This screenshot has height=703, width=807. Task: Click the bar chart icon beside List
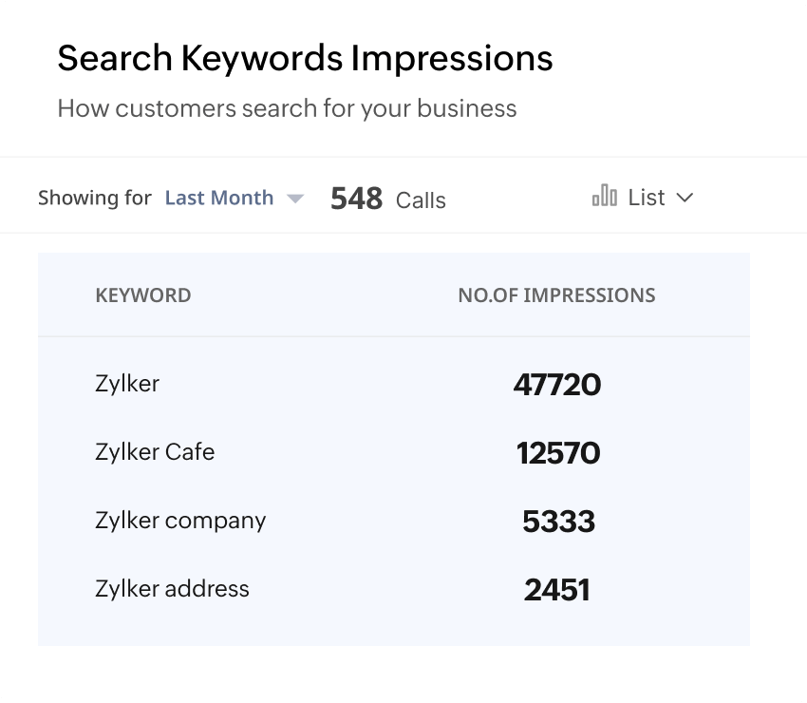pyautogui.click(x=604, y=196)
